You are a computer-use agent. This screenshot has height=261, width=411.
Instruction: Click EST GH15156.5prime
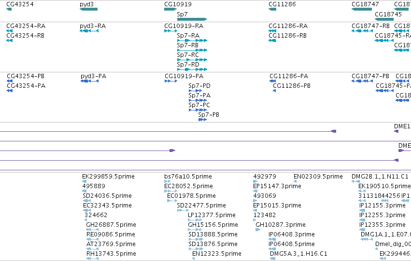(x=213, y=225)
